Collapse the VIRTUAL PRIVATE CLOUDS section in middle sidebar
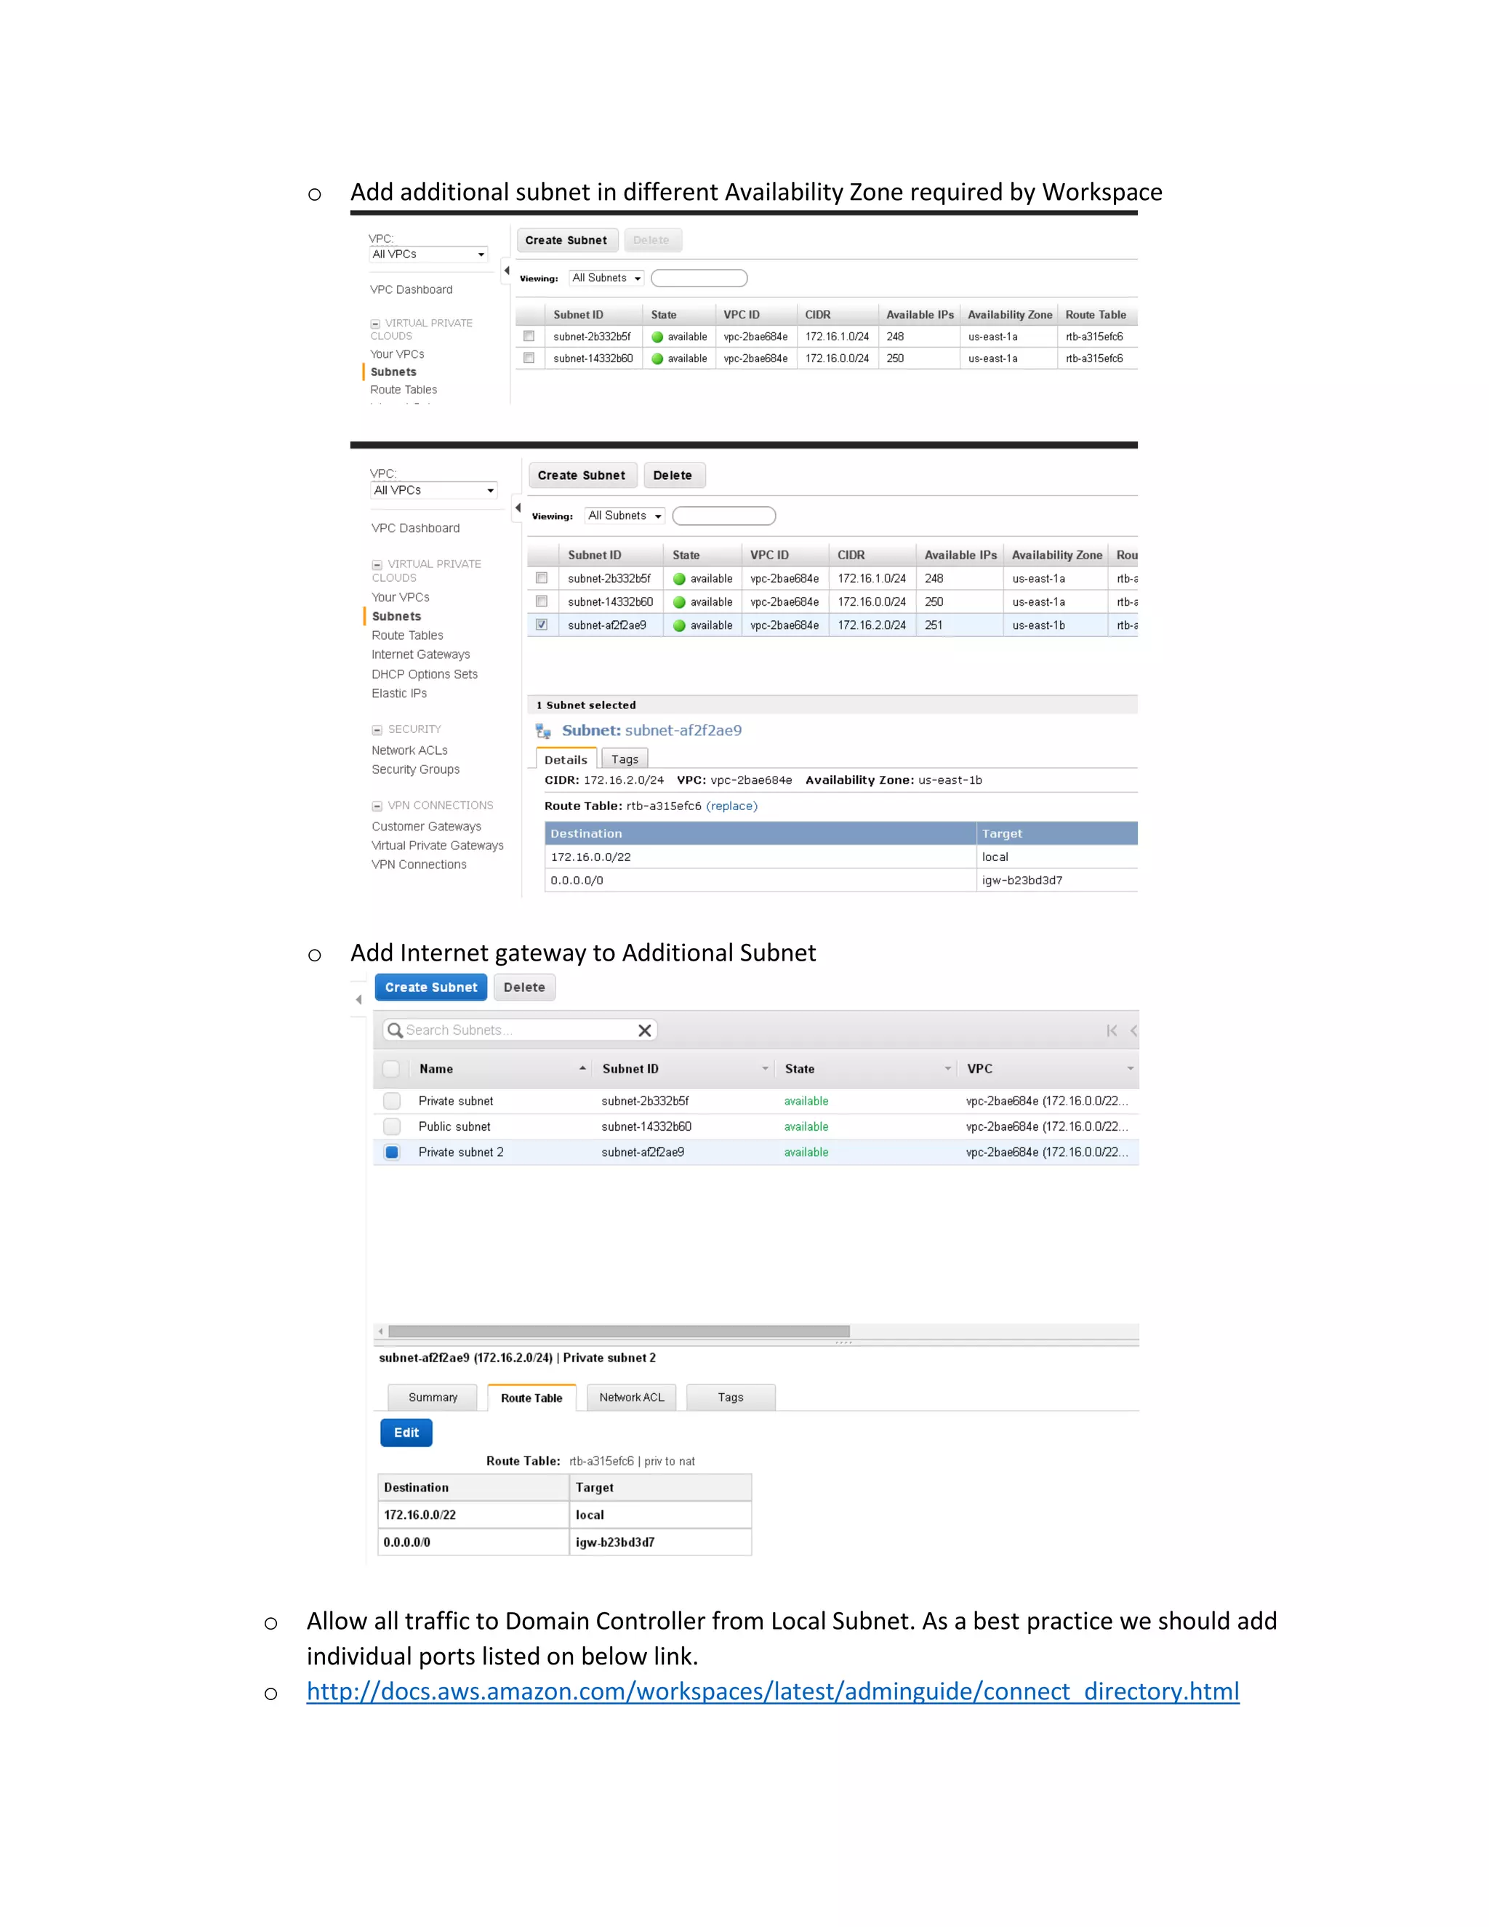Image resolution: width=1489 pixels, height=1927 pixels. click(377, 565)
